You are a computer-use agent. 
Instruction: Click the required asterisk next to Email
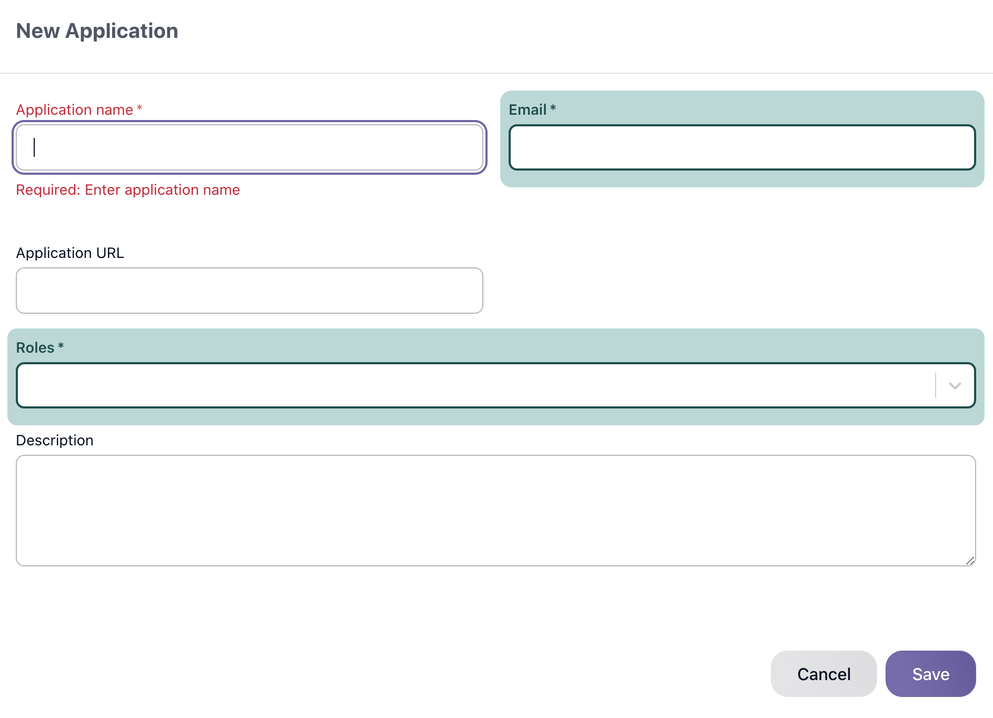553,108
